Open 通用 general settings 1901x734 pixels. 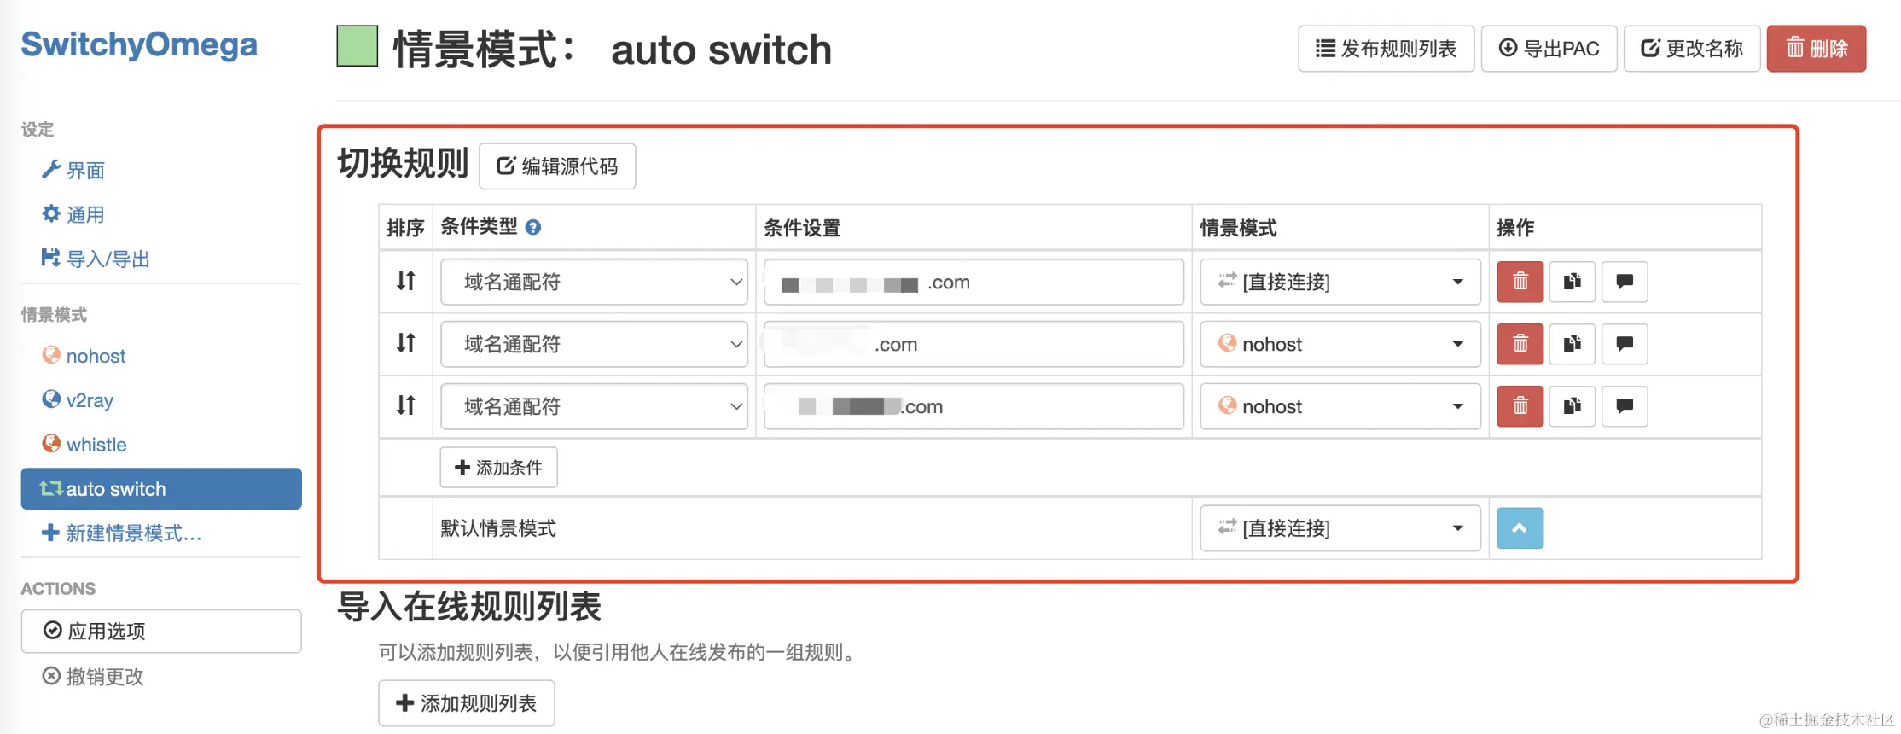point(73,214)
